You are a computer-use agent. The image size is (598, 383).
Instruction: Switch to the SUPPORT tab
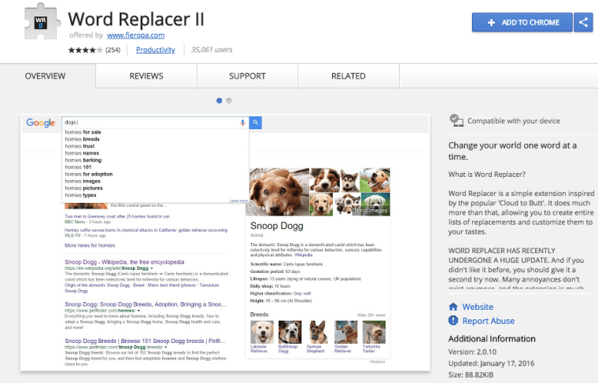(x=247, y=75)
